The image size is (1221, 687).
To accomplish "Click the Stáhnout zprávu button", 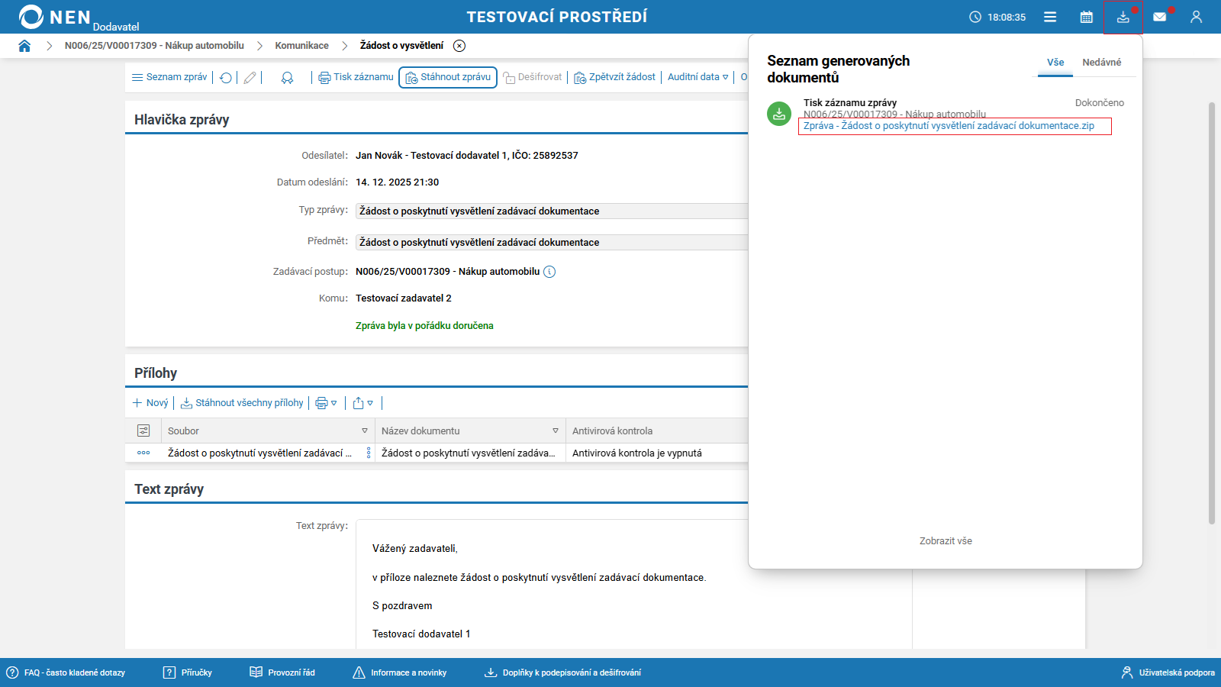I will pyautogui.click(x=448, y=77).
